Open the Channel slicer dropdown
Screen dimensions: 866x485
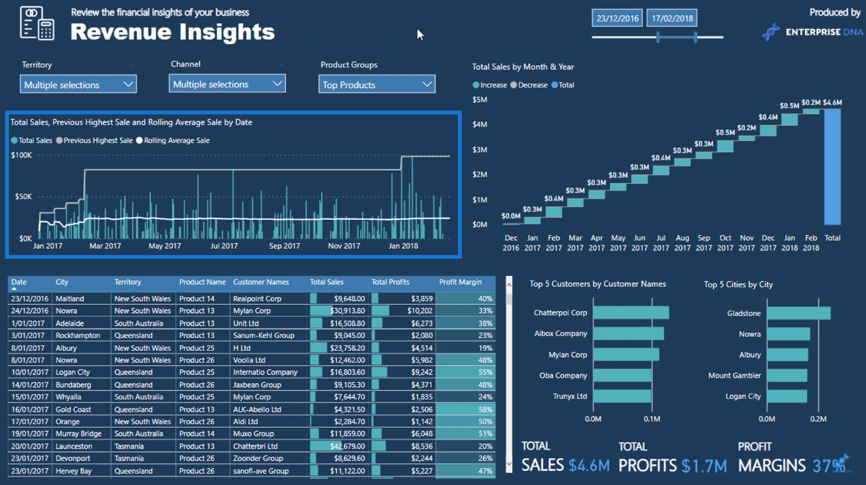pos(227,84)
